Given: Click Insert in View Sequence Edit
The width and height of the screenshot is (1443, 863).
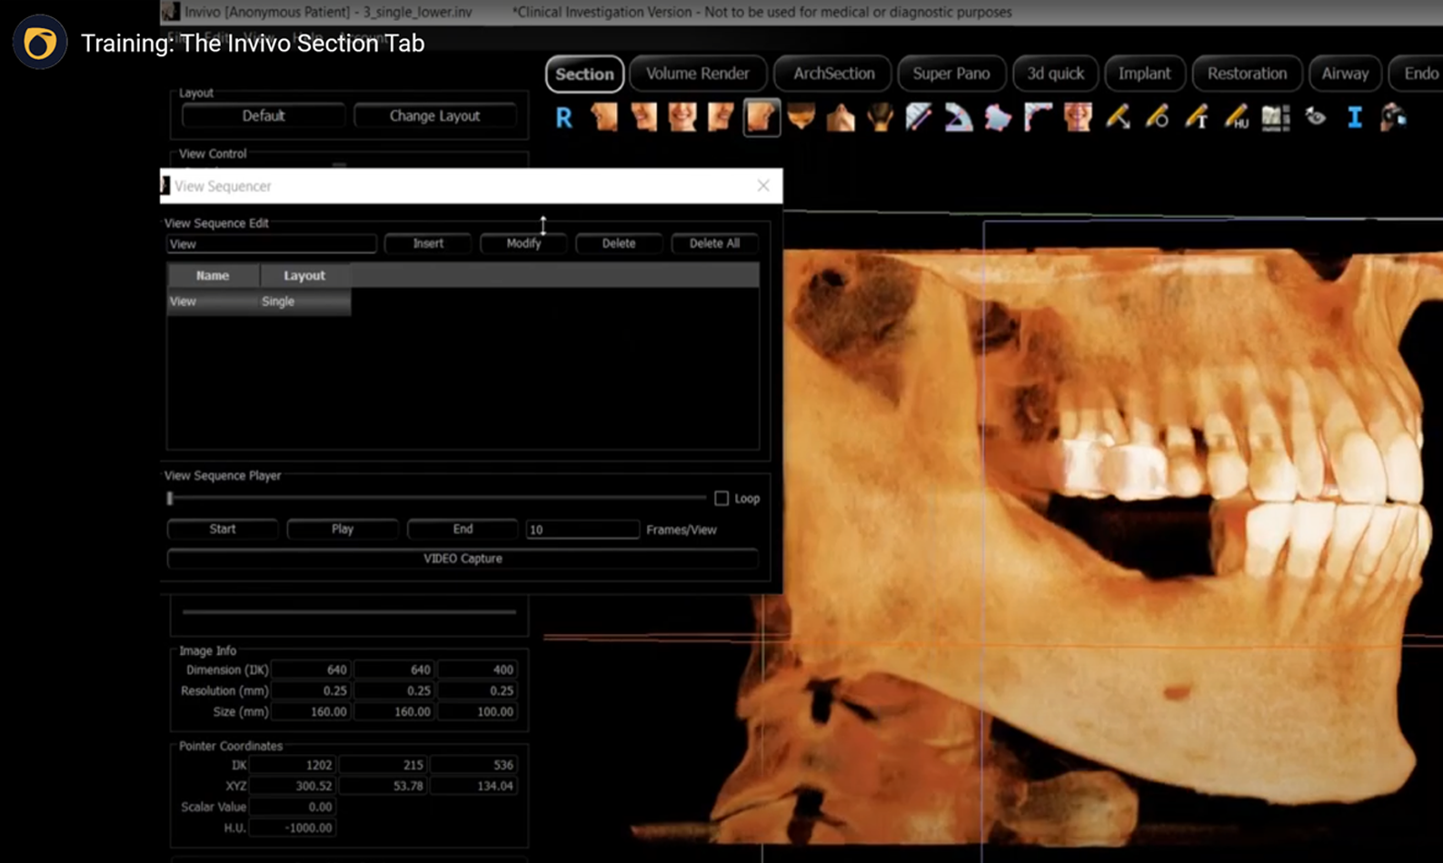Looking at the screenshot, I should tap(428, 243).
